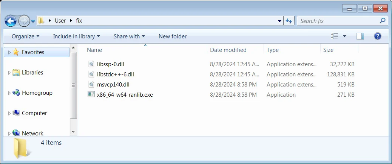Image resolution: width=392 pixels, height=164 pixels.
Task: Select Homegroup in the navigation pane
Action: (37, 93)
